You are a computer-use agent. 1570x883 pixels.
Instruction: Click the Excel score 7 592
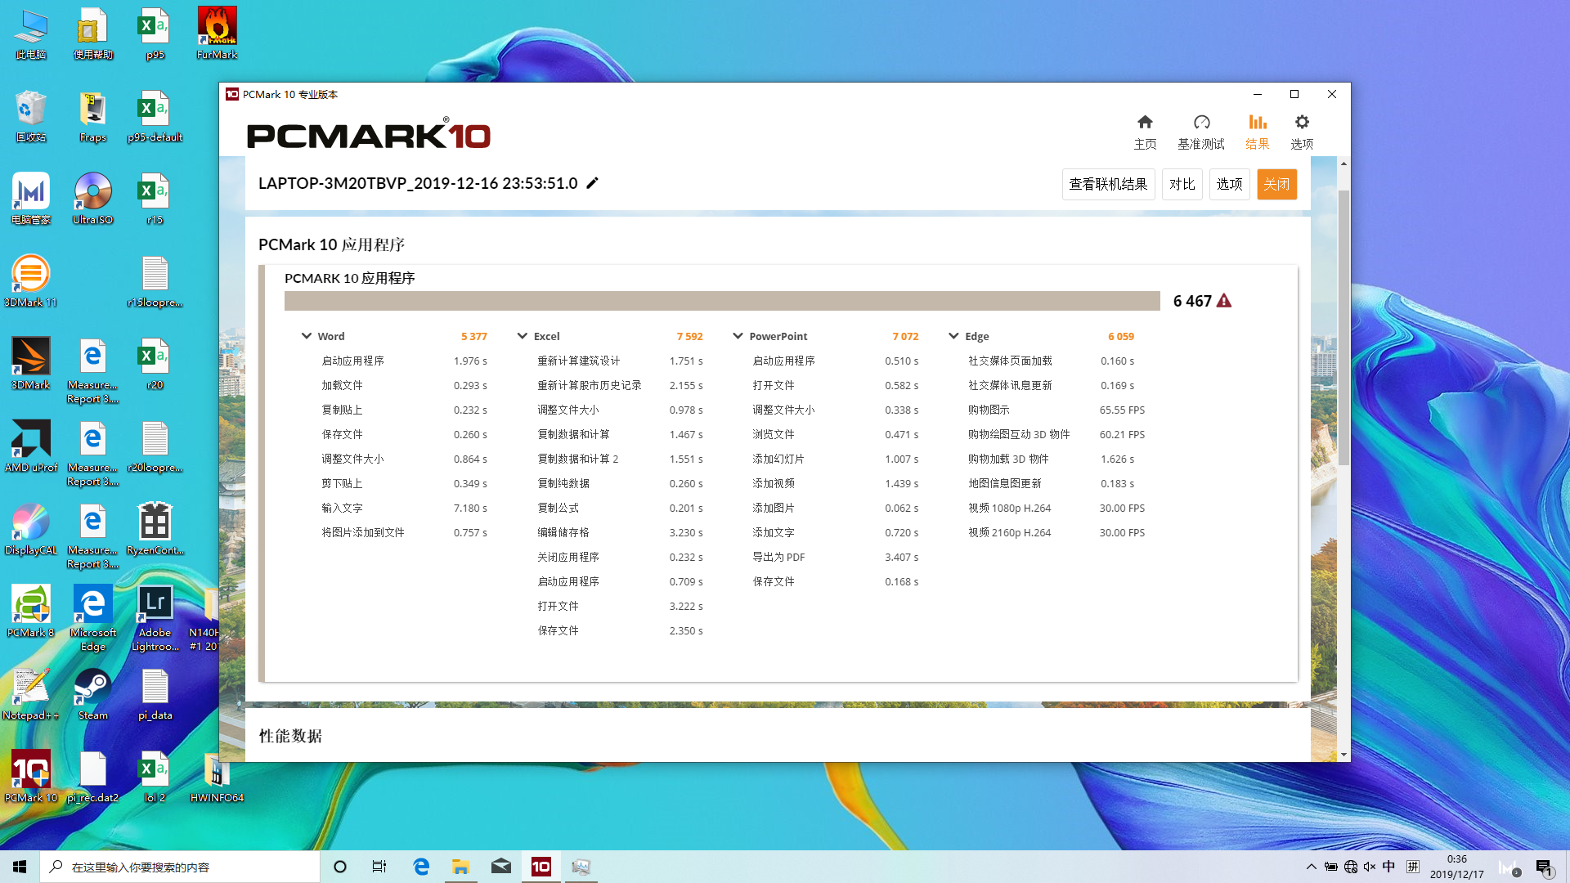[x=689, y=336]
